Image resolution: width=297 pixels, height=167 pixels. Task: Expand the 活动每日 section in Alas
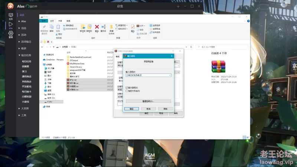(x=25, y=42)
